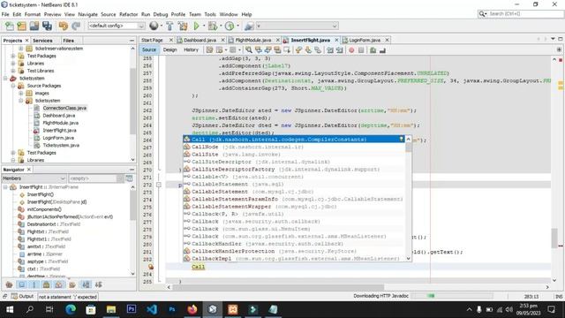The height and width of the screenshot is (318, 565).
Task: Click the Open Project toolbar icon
Action: [x=34, y=26]
